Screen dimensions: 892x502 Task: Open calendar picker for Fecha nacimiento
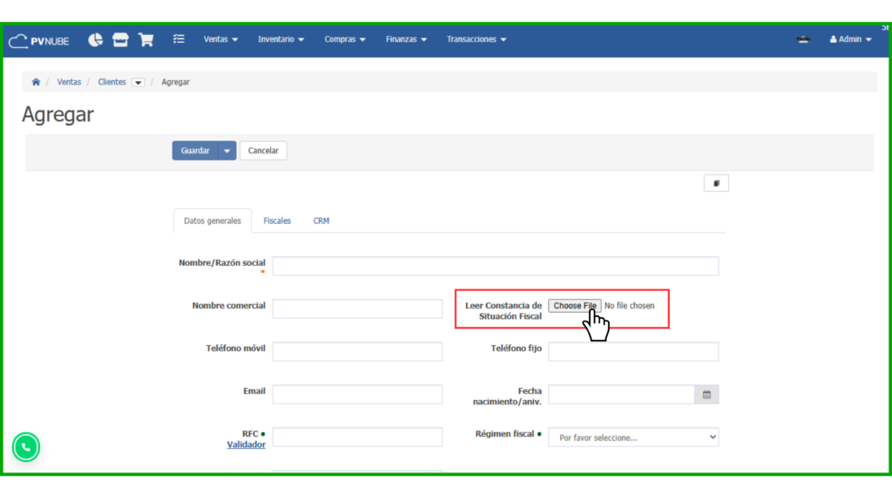click(x=706, y=395)
